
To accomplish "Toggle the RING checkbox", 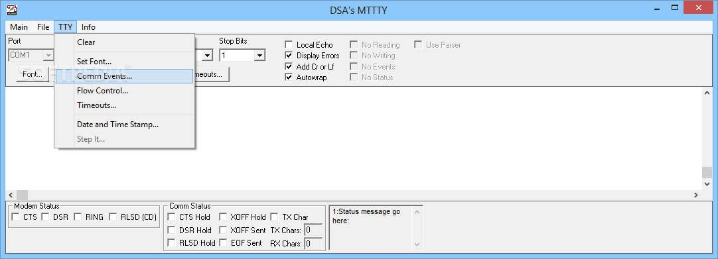I will (x=78, y=217).
